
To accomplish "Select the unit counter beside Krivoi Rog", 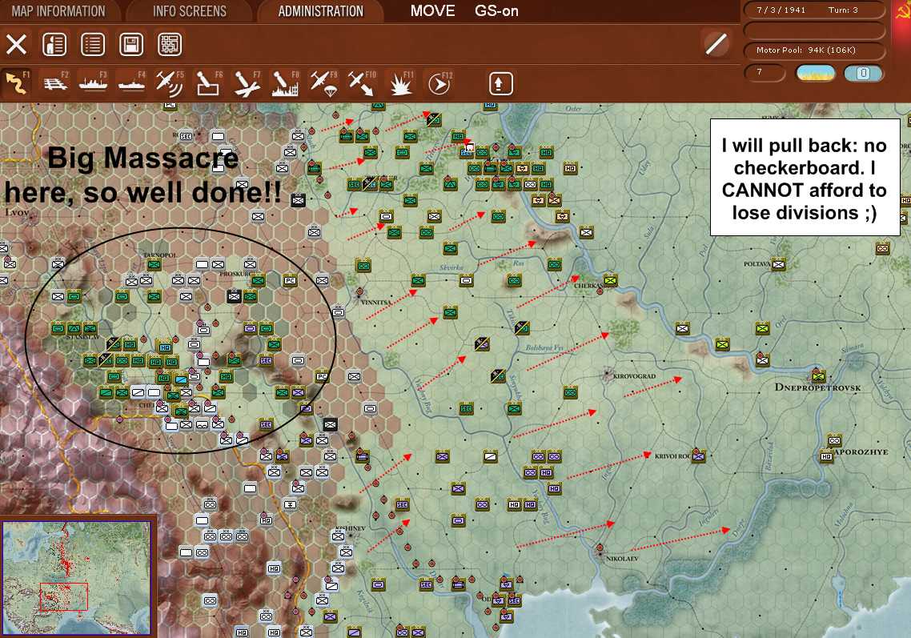I will pos(698,456).
